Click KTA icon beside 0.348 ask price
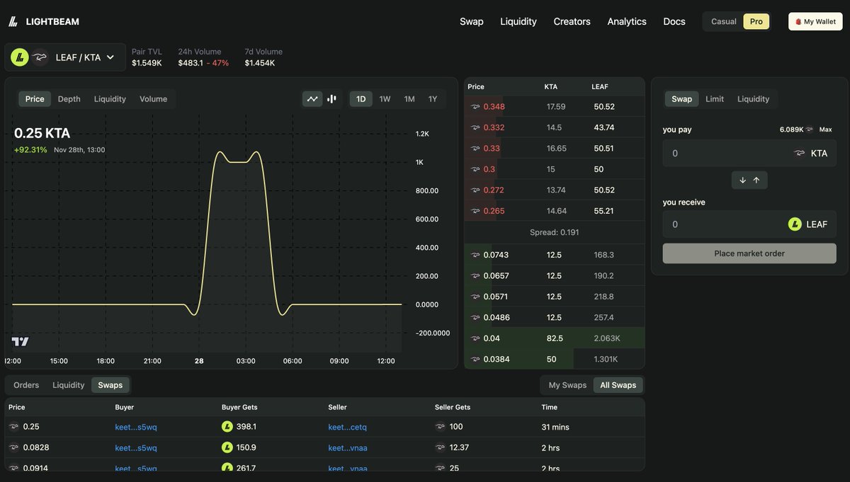 pyautogui.click(x=475, y=107)
